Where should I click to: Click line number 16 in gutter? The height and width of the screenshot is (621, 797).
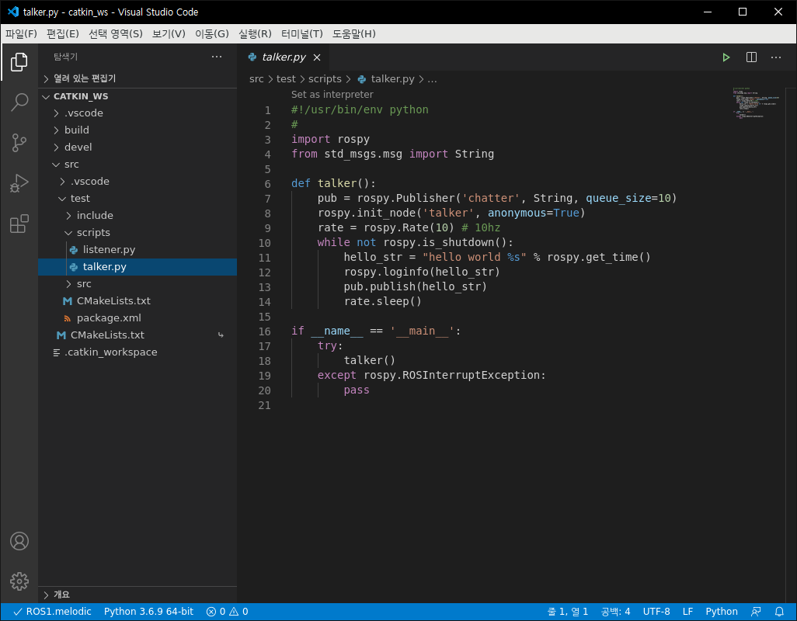click(264, 331)
